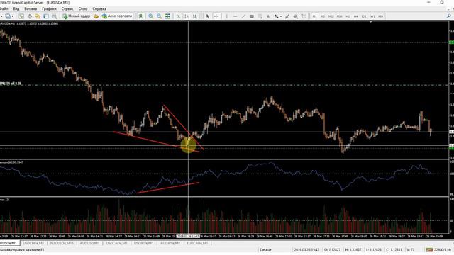Switch chart to M30 timeframe
This screenshot has height=255, width=454.
pyautogui.click(x=339, y=16)
